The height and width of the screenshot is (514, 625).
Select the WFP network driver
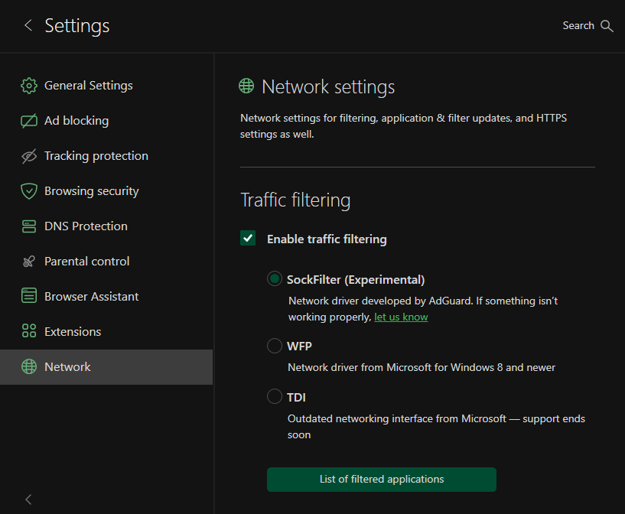274,346
